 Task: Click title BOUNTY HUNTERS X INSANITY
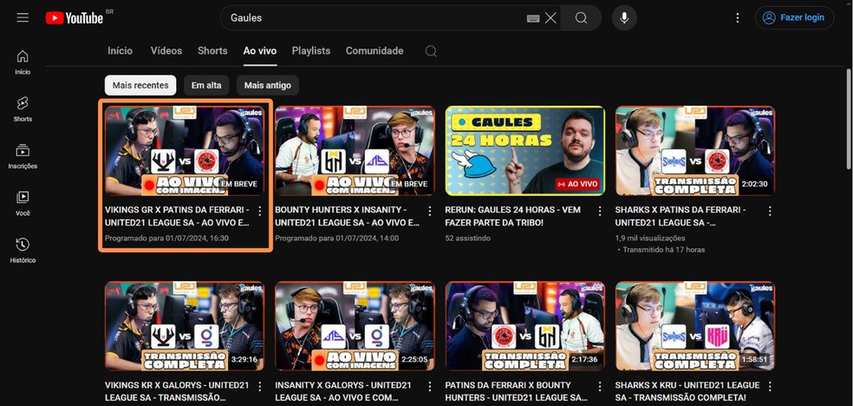[347, 216]
